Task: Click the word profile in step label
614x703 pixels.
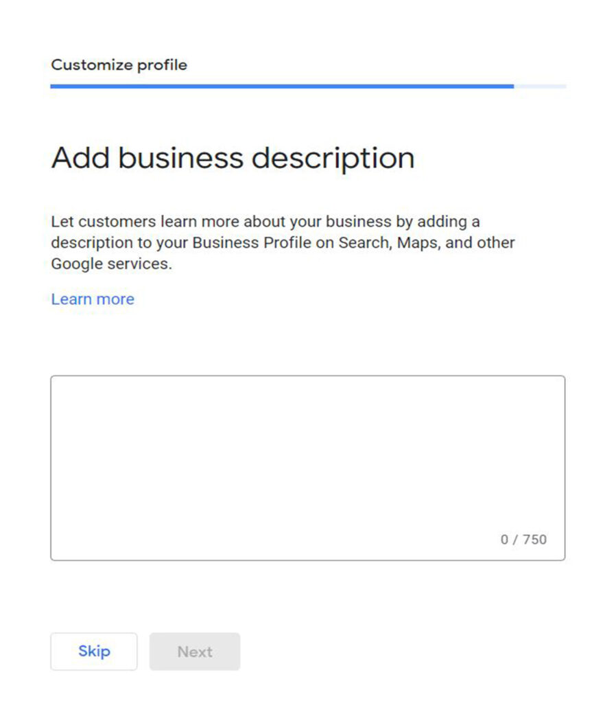Action: coord(162,65)
